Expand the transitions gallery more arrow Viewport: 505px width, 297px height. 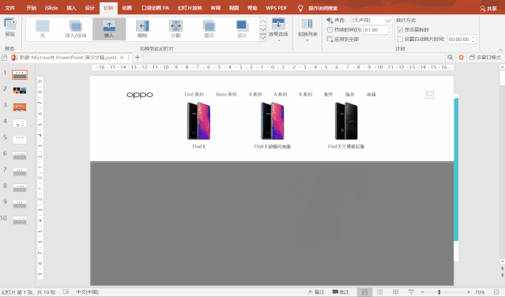coord(263,37)
